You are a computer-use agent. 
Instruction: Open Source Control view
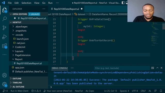coord(4,28)
